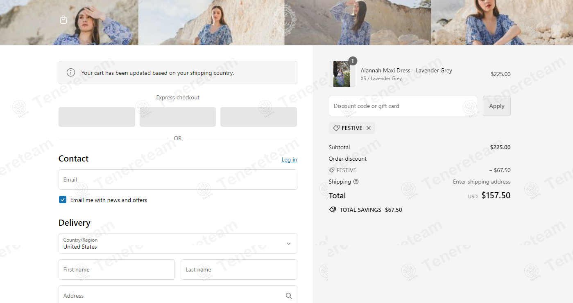Viewport: 573px width, 303px height.
Task: Click the $157.50 total amount
Action: pos(496,195)
